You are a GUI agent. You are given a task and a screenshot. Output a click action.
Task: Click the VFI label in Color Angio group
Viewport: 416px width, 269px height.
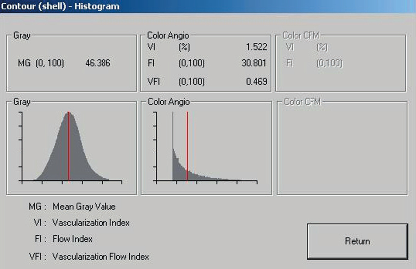point(154,81)
